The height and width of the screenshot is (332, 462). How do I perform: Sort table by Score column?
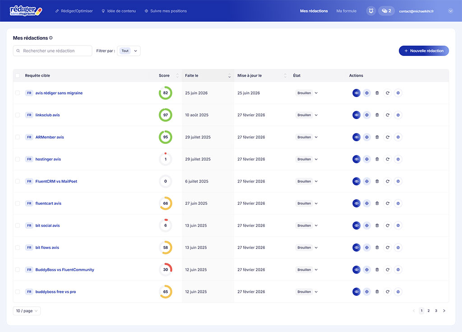[x=177, y=75]
